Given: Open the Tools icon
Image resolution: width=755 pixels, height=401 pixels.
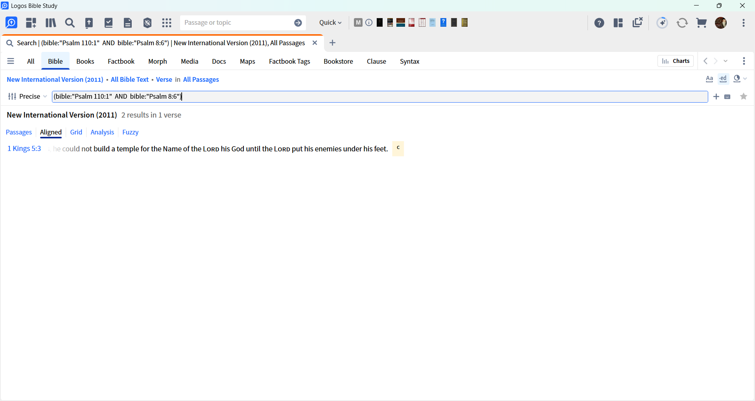Looking at the screenshot, I should pyautogui.click(x=147, y=23).
